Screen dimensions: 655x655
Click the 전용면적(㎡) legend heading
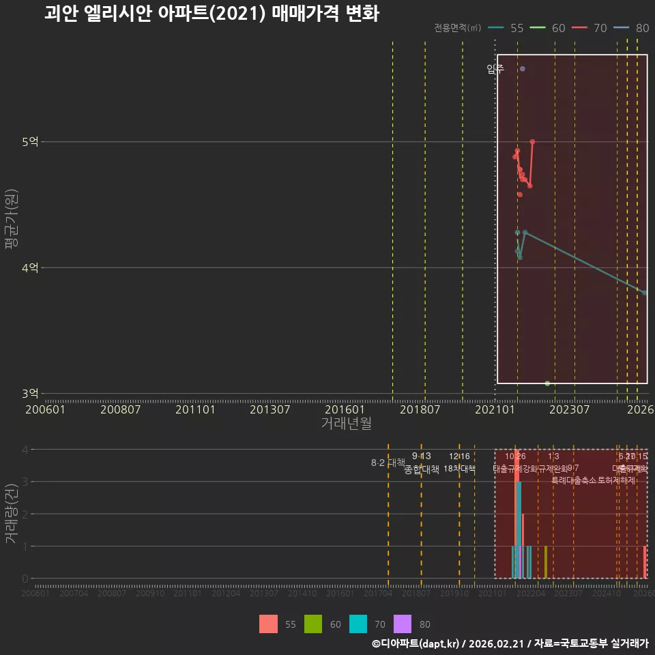tap(457, 28)
